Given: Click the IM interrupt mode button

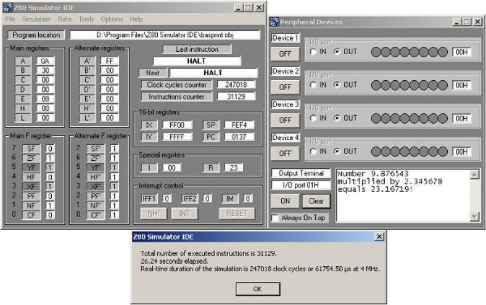Looking at the screenshot, I should [x=229, y=198].
